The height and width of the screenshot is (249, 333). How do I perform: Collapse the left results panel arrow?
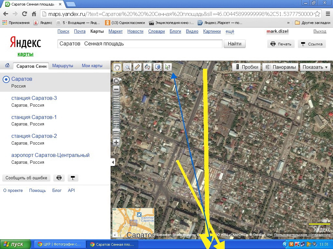tap(113, 162)
